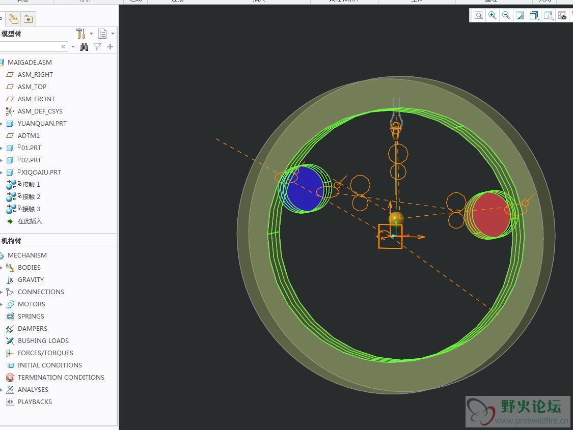Select the ASM_FRONT datum plane
Viewport: 573px width, 430px height.
tap(36, 99)
